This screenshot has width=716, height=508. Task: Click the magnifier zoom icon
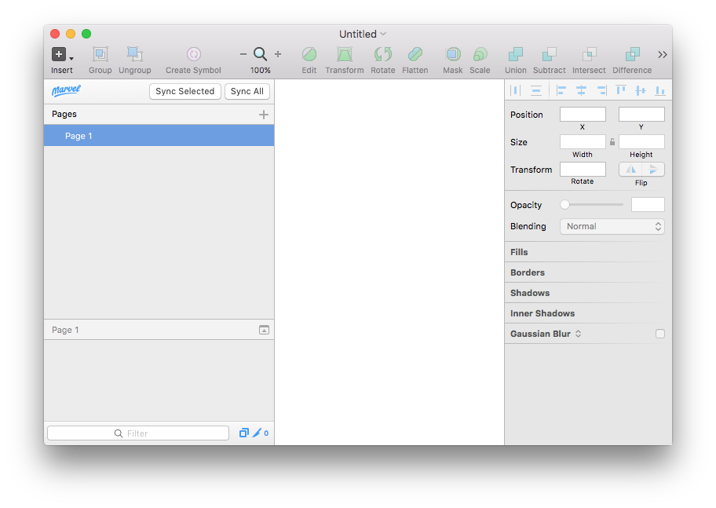click(x=261, y=54)
